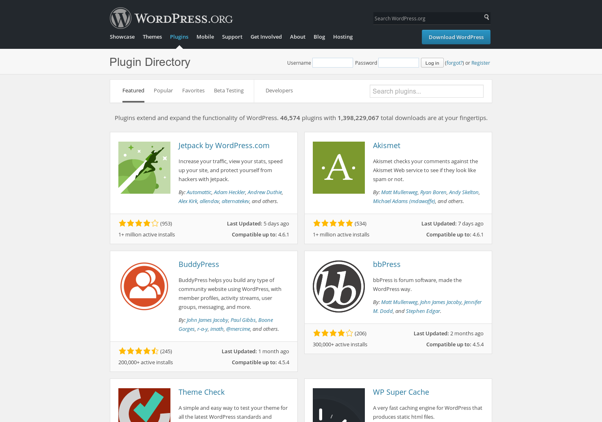Open the Developers tab
This screenshot has width=602, height=422.
coord(279,90)
